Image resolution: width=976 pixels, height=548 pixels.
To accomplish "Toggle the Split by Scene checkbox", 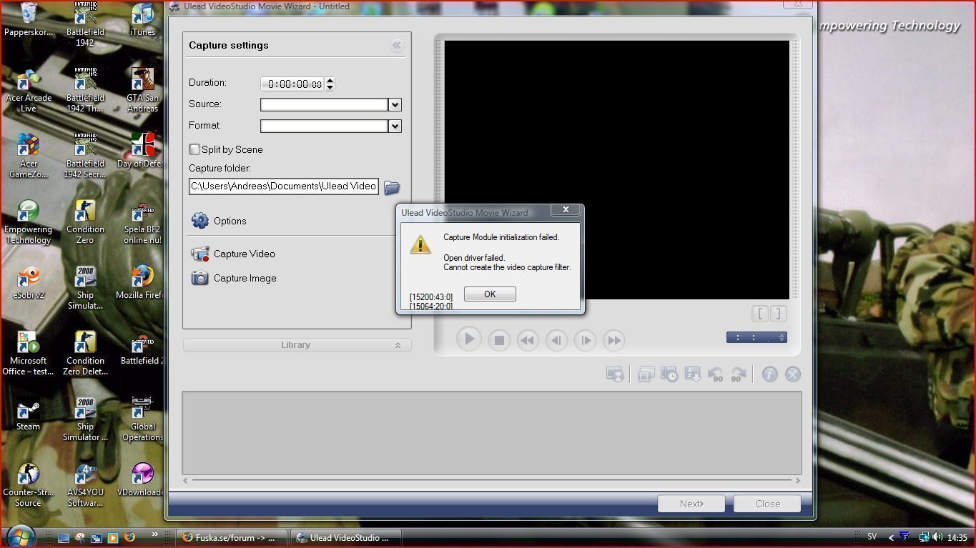I will pos(194,149).
